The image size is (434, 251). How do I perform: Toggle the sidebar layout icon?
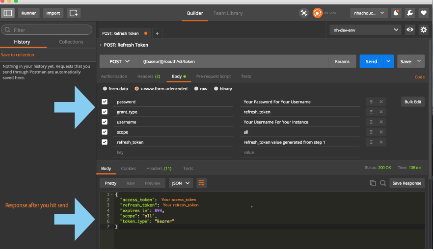pyautogui.click(x=9, y=13)
